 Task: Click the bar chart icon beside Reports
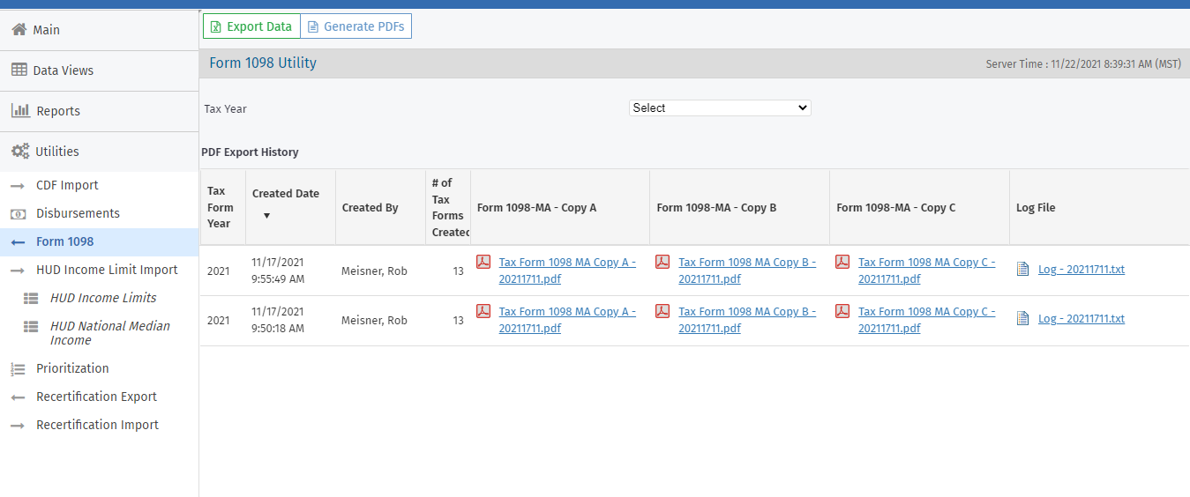tap(20, 111)
